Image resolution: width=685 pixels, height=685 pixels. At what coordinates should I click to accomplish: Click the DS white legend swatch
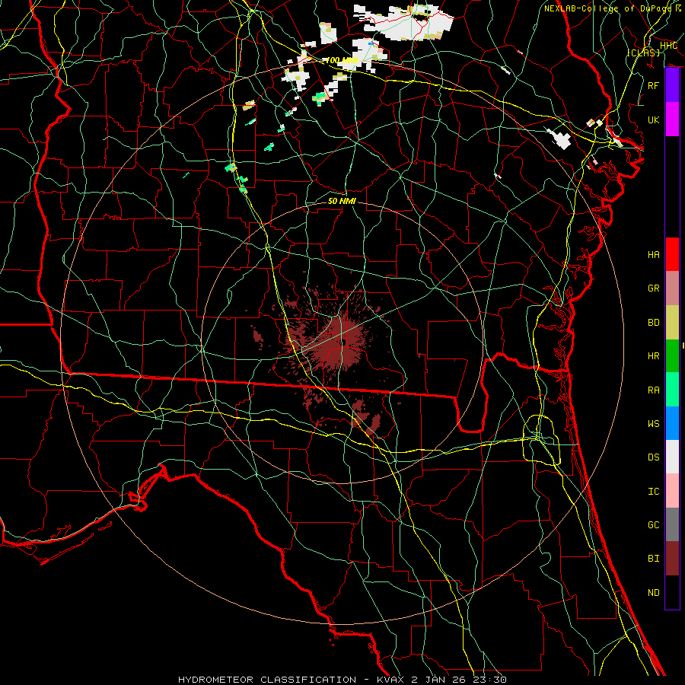672,457
